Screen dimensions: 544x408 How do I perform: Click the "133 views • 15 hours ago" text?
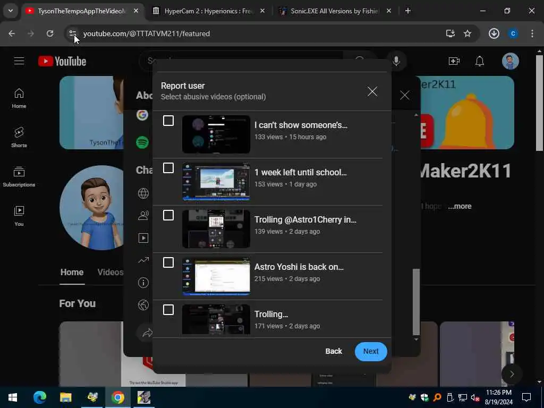click(x=290, y=137)
